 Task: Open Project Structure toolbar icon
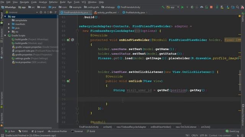click(233, 7)
